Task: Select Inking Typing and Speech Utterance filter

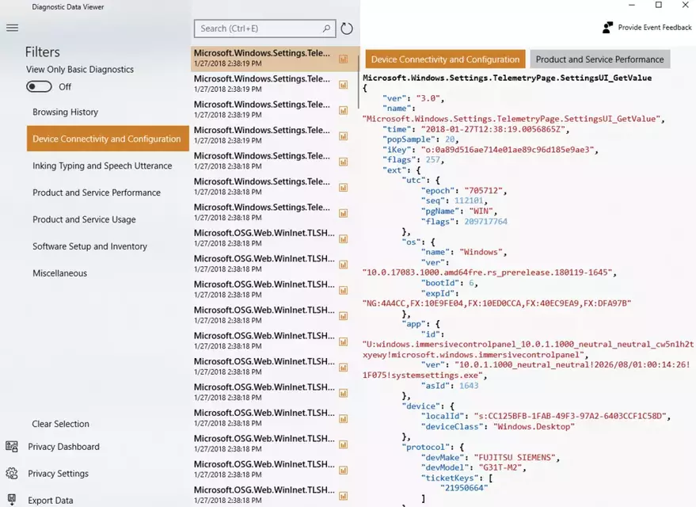Action: point(102,166)
